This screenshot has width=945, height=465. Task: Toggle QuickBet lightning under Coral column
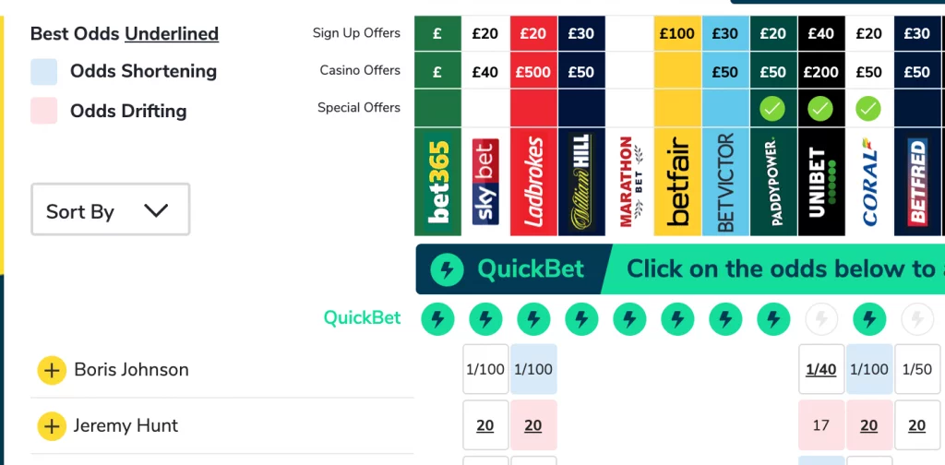tap(869, 319)
